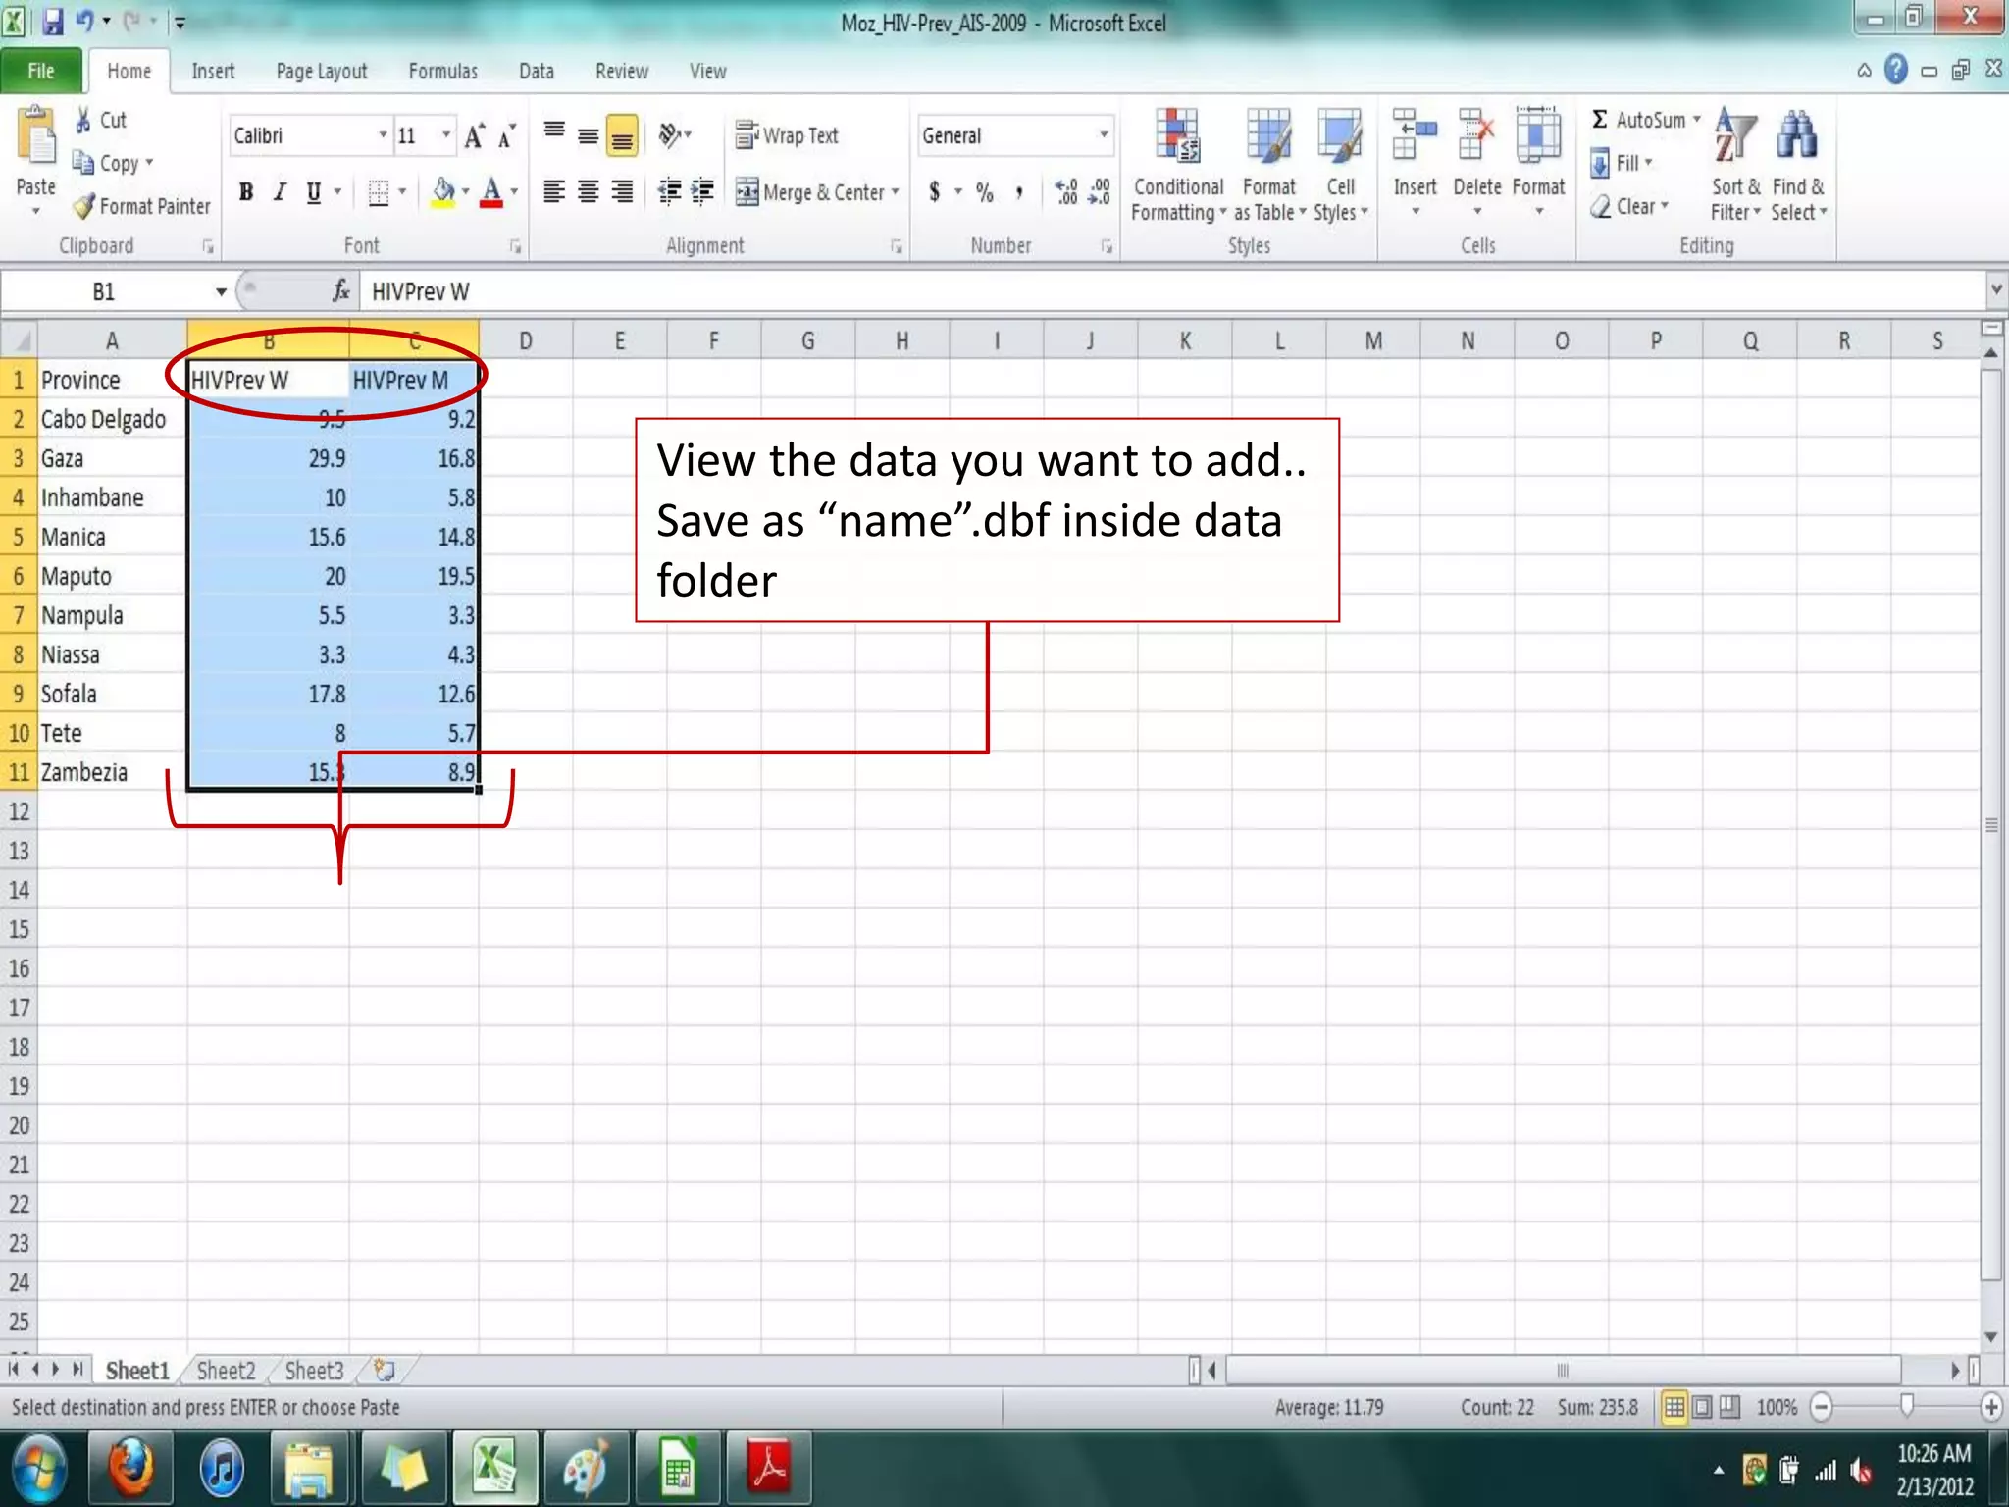Image resolution: width=2009 pixels, height=1507 pixels.
Task: Click the Undo button
Action: [x=85, y=20]
